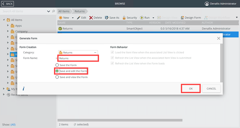Click the Show (All) filter link
The width and height of the screenshot is (240, 128).
(x=13, y=124)
